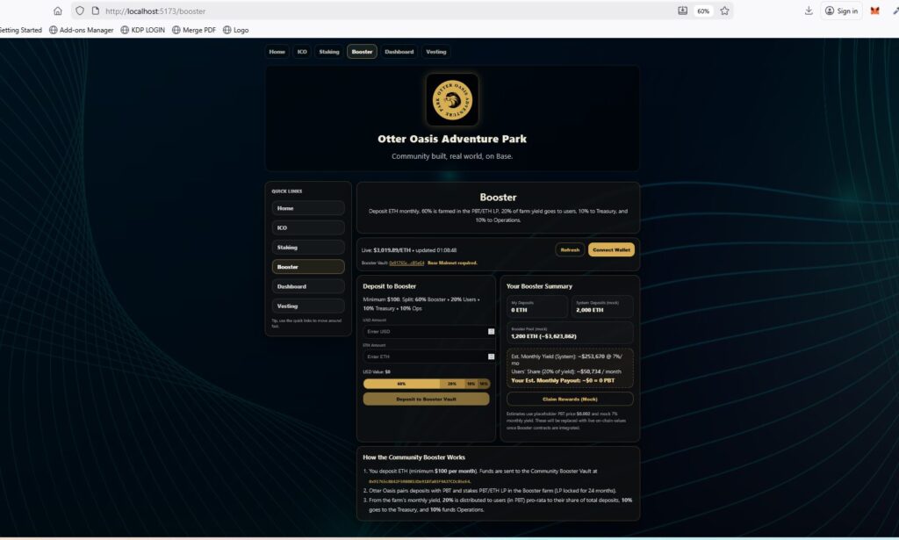Click the spinner icon in USD field
The image size is (899, 540).
(491, 331)
